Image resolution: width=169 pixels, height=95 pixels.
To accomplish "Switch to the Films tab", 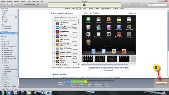I will 97,9.
